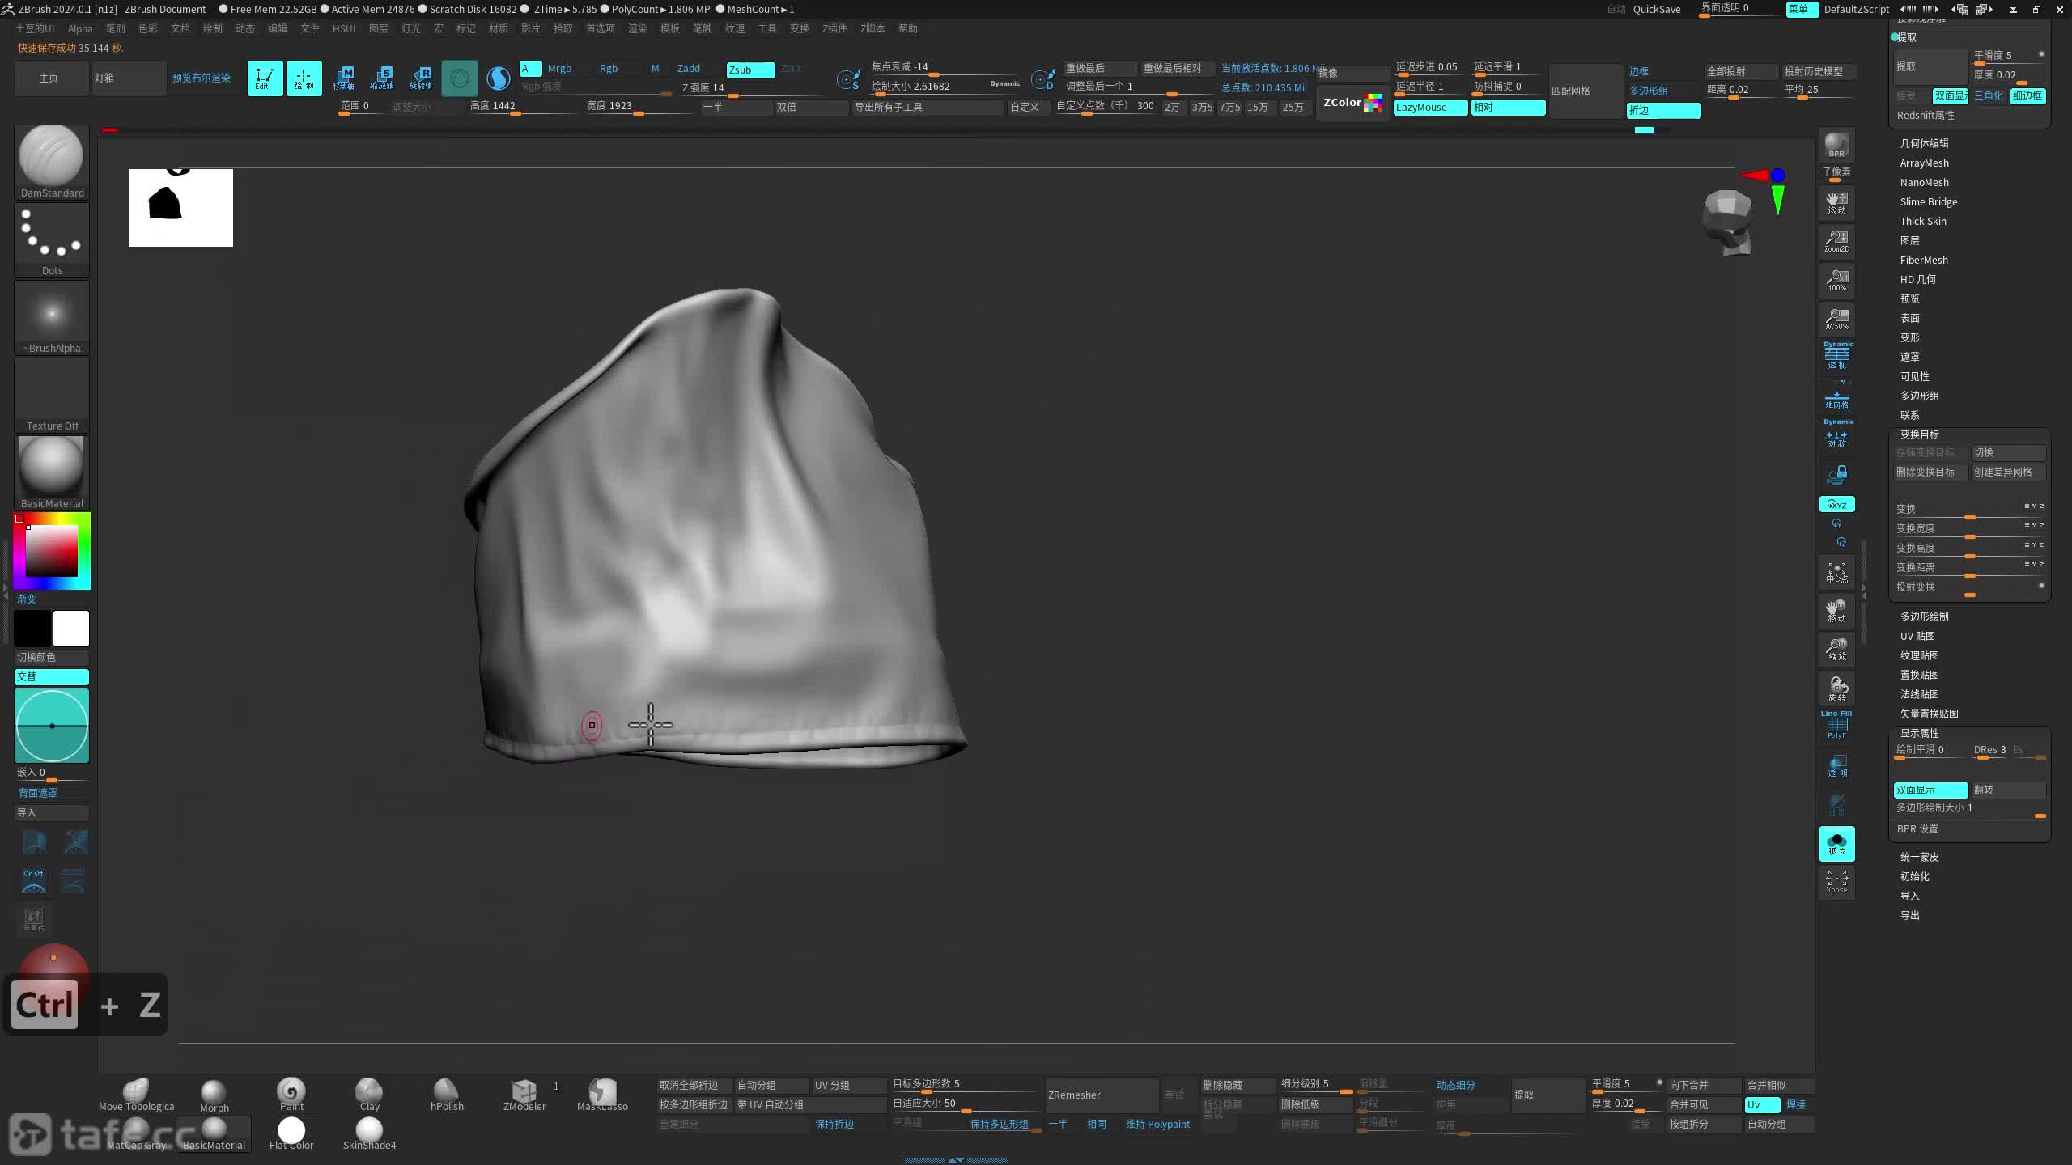Viewport: 2072px width, 1165px height.
Task: Select the Move Topological brush
Action: tap(136, 1095)
